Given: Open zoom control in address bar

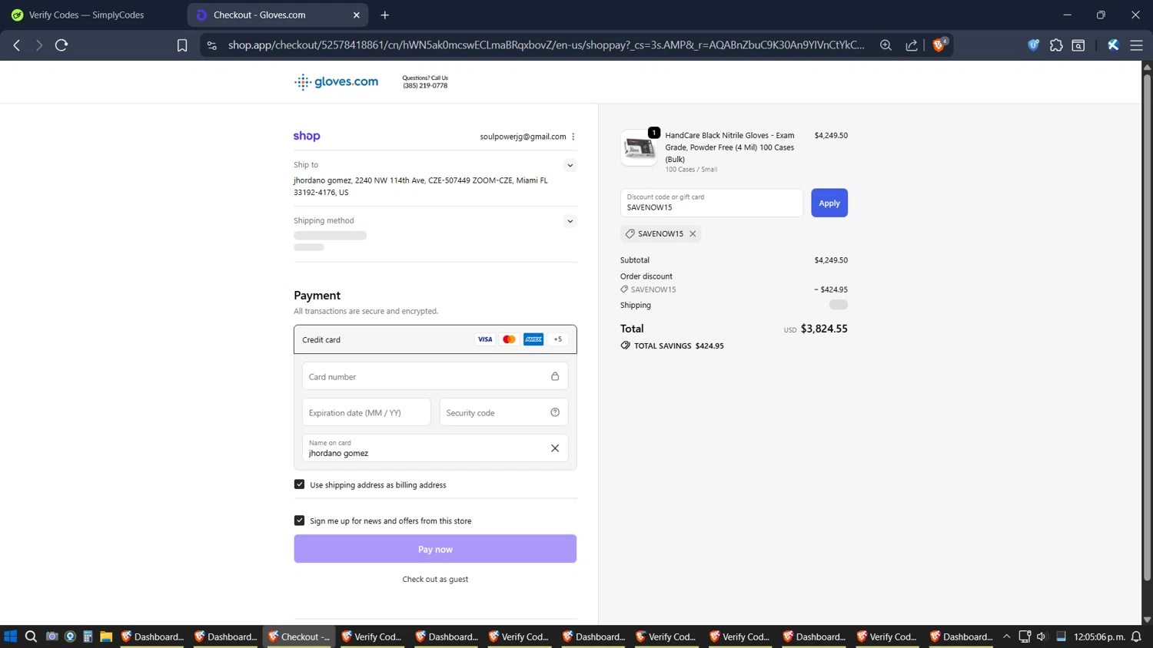Looking at the screenshot, I should point(886,45).
